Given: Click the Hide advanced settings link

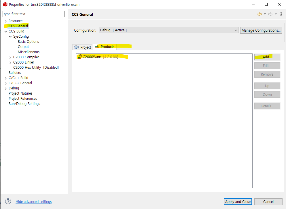Looking at the screenshot, I should 33,202.
